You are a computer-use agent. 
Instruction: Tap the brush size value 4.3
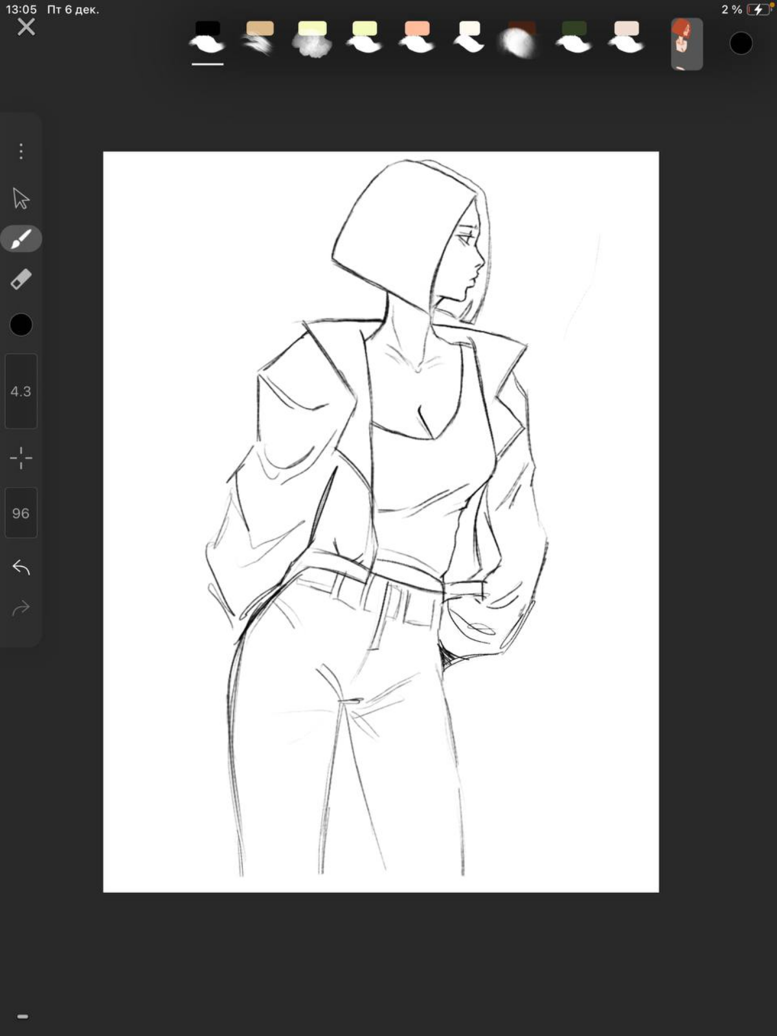[21, 391]
